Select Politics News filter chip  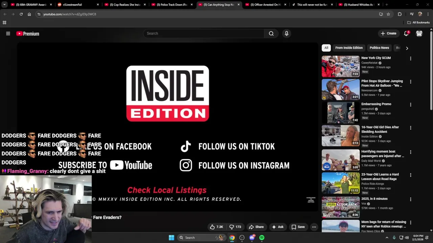pyautogui.click(x=379, y=48)
